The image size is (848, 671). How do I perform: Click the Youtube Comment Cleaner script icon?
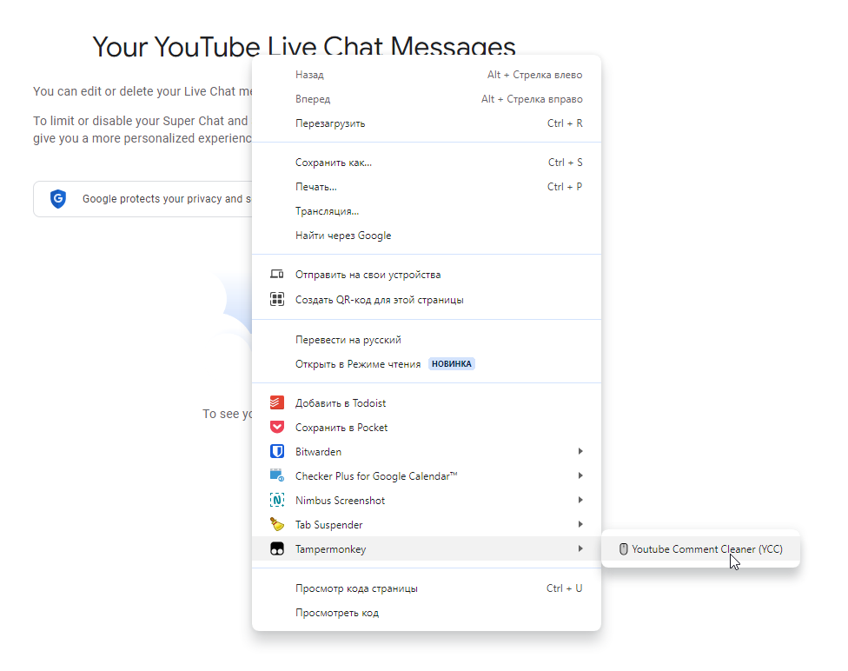click(x=623, y=549)
